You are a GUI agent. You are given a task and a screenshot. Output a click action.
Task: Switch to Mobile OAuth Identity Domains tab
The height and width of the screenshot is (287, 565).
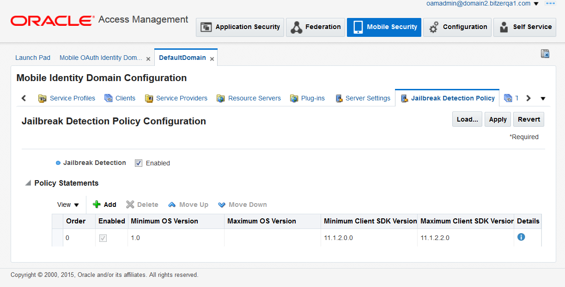pos(101,58)
